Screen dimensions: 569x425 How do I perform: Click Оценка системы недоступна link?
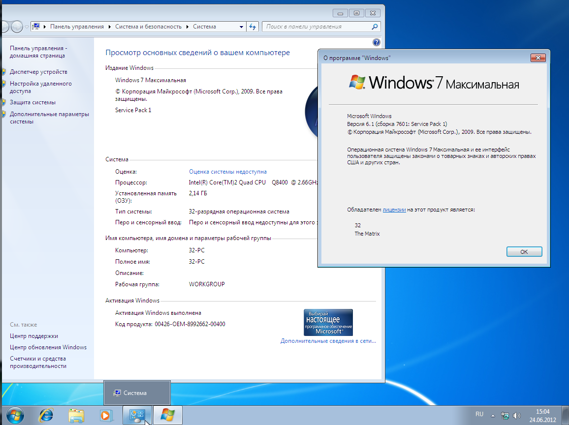(228, 172)
